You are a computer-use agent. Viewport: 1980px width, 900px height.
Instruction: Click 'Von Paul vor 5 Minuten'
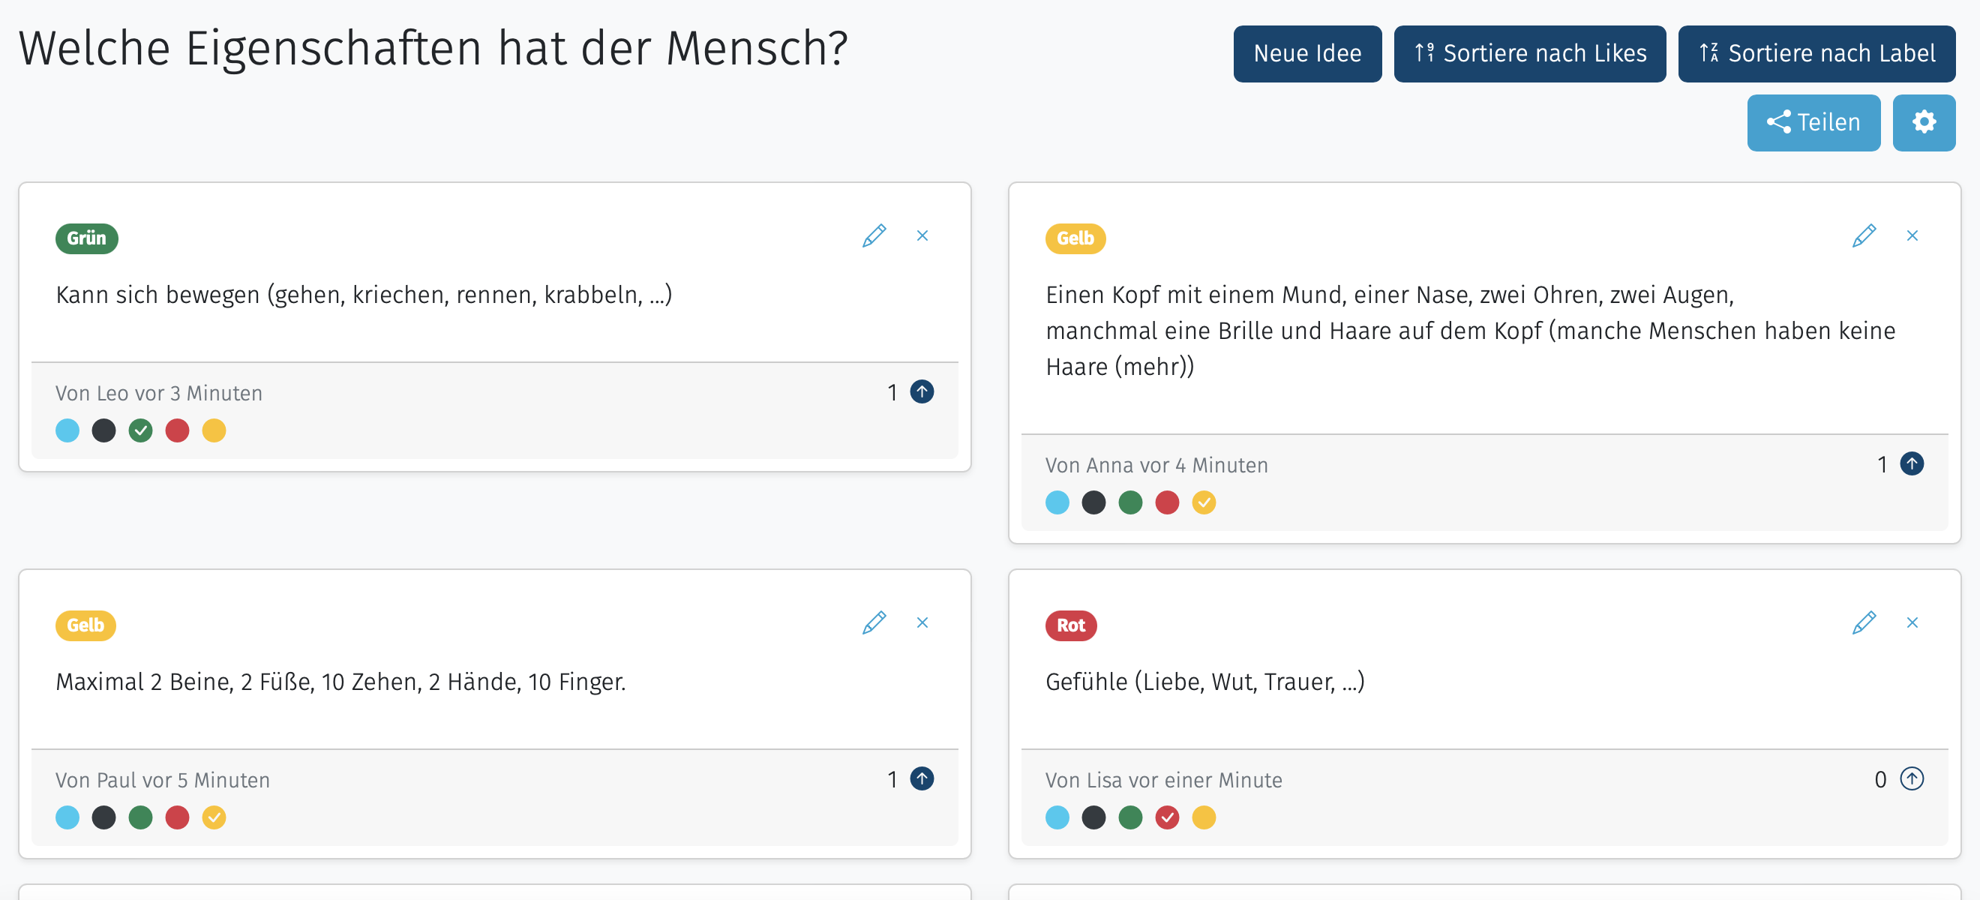tap(163, 781)
